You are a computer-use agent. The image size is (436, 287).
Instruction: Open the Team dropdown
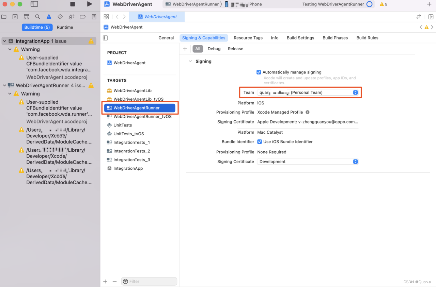[x=308, y=92]
